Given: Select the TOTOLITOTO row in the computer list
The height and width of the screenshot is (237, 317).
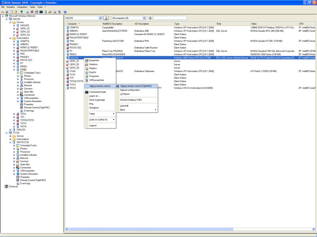Looking at the screenshot, I should [190, 81].
